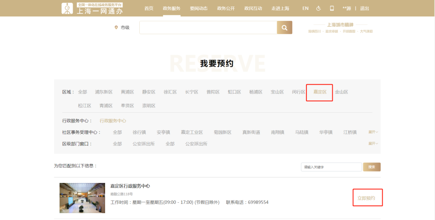Image resolution: width=435 pixels, height=220 pixels.
Task: Click the location pin icon beside 市级
Action: [116, 27]
